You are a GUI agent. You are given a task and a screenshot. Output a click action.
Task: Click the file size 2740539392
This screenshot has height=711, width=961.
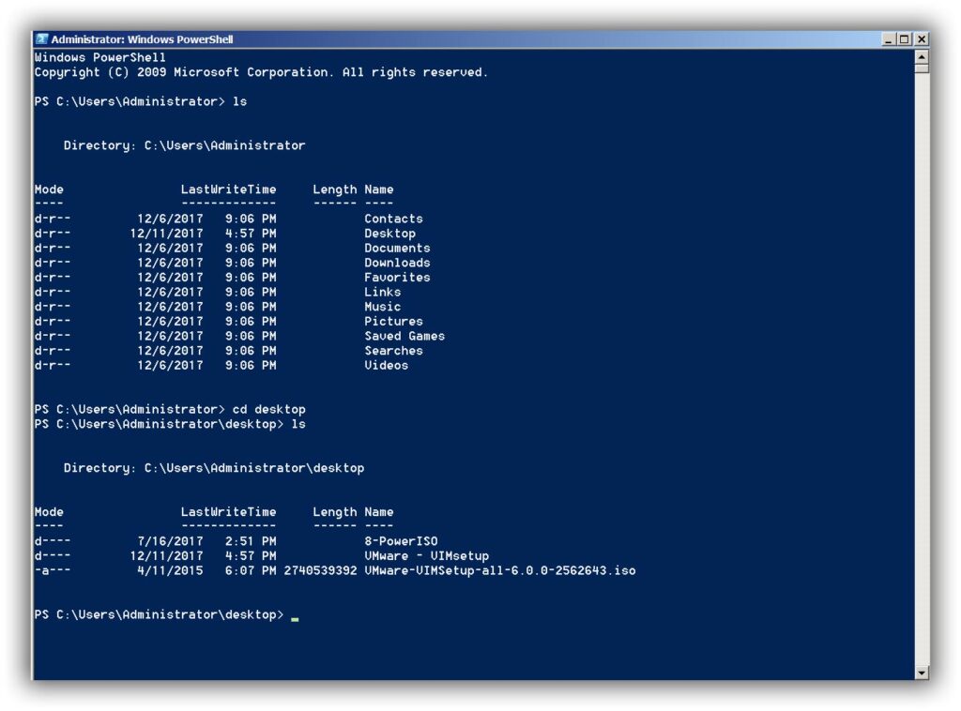320,570
